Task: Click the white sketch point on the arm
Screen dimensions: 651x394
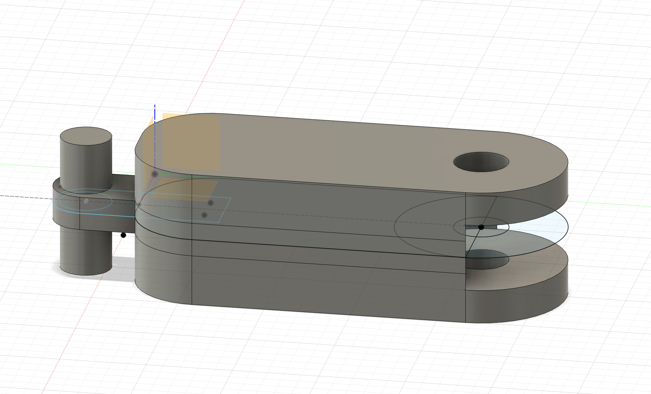Action: pos(86,201)
